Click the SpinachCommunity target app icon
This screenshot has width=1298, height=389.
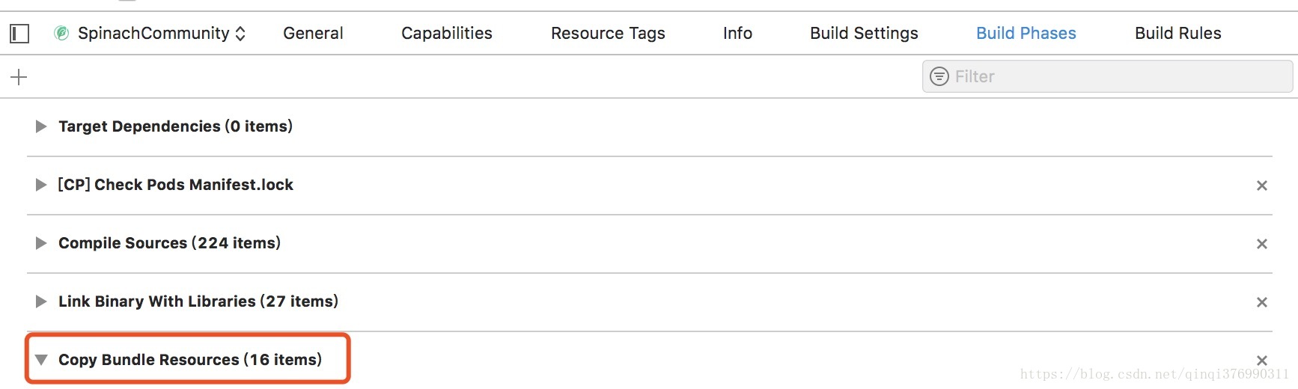61,33
